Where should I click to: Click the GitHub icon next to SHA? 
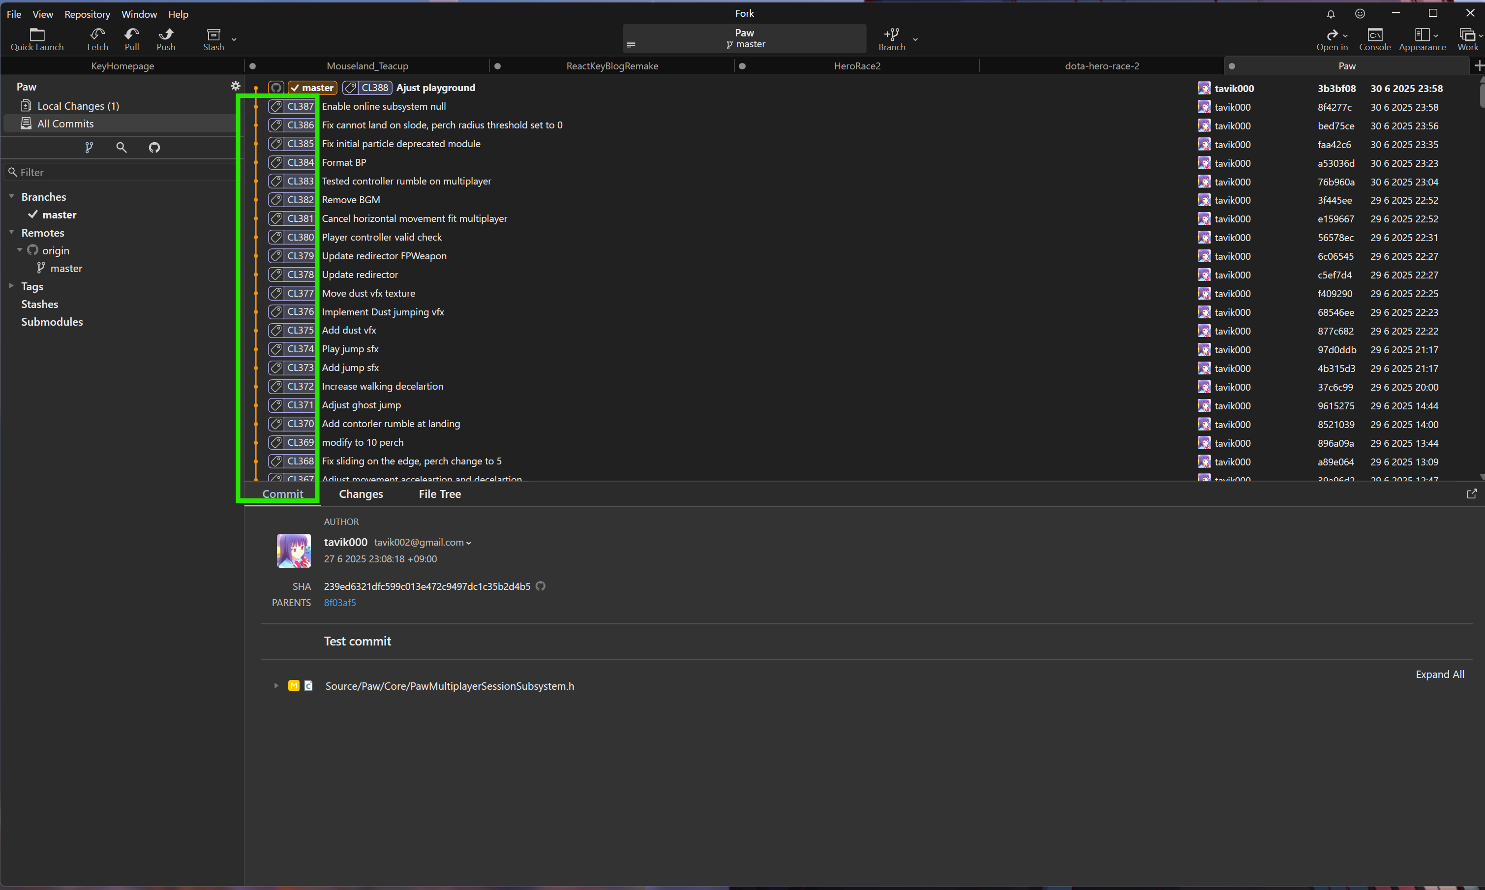click(540, 586)
